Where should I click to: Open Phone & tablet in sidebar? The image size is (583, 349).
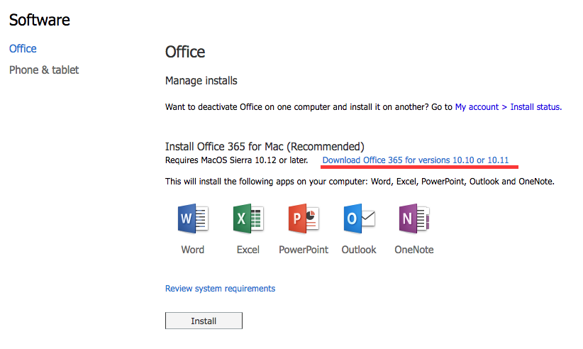[44, 70]
